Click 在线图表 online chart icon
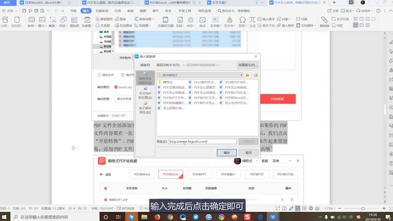Image resolution: width=393 pixels, height=221 pixels. point(123,26)
